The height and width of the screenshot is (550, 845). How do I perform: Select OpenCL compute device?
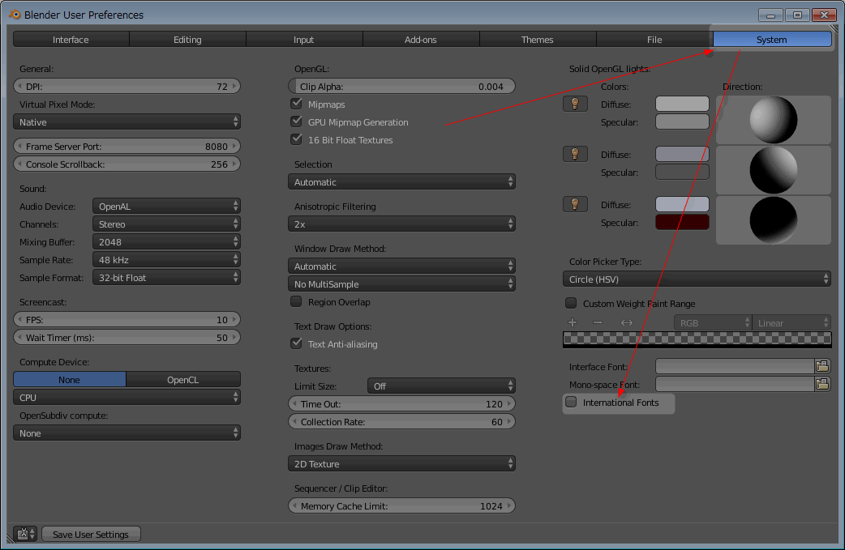pyautogui.click(x=183, y=379)
